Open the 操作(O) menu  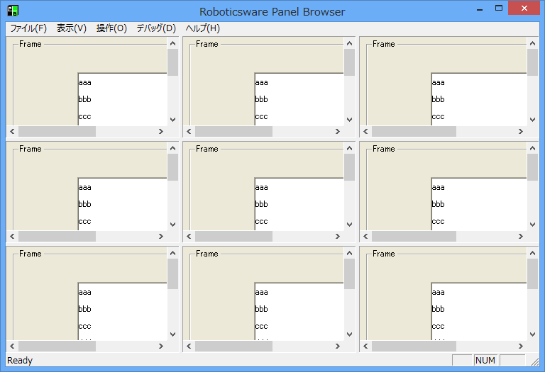click(111, 28)
